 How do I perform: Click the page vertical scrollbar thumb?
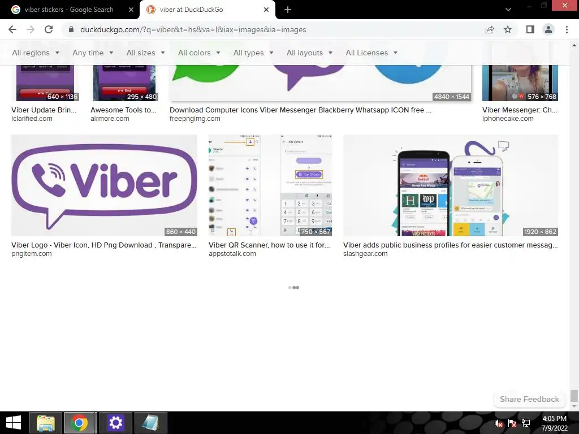point(574,396)
